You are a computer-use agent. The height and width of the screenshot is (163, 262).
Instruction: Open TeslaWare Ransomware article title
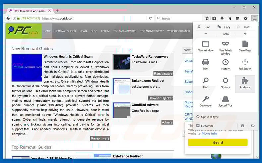(x=150, y=56)
